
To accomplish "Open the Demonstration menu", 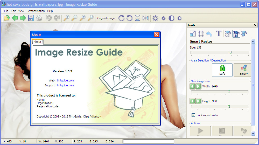I will (36, 11).
